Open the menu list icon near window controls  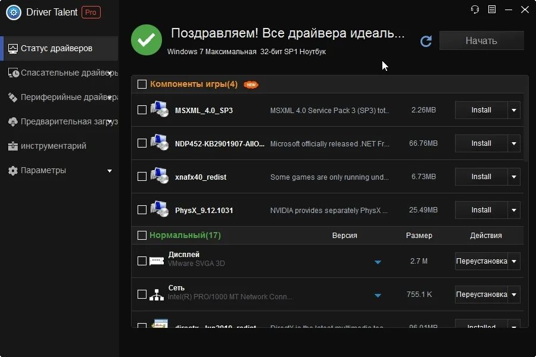tap(491, 10)
